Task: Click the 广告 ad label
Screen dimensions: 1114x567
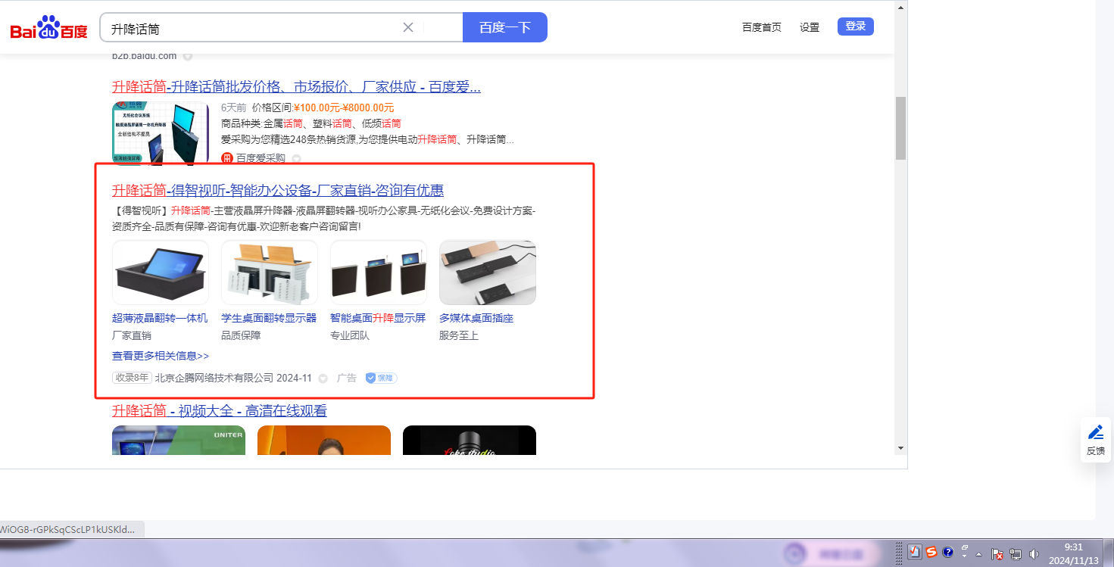Action: coord(347,378)
